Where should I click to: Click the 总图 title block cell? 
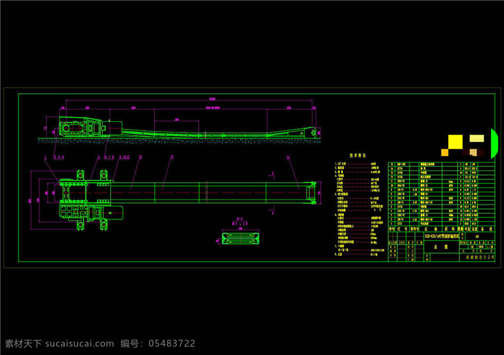pos(441,247)
